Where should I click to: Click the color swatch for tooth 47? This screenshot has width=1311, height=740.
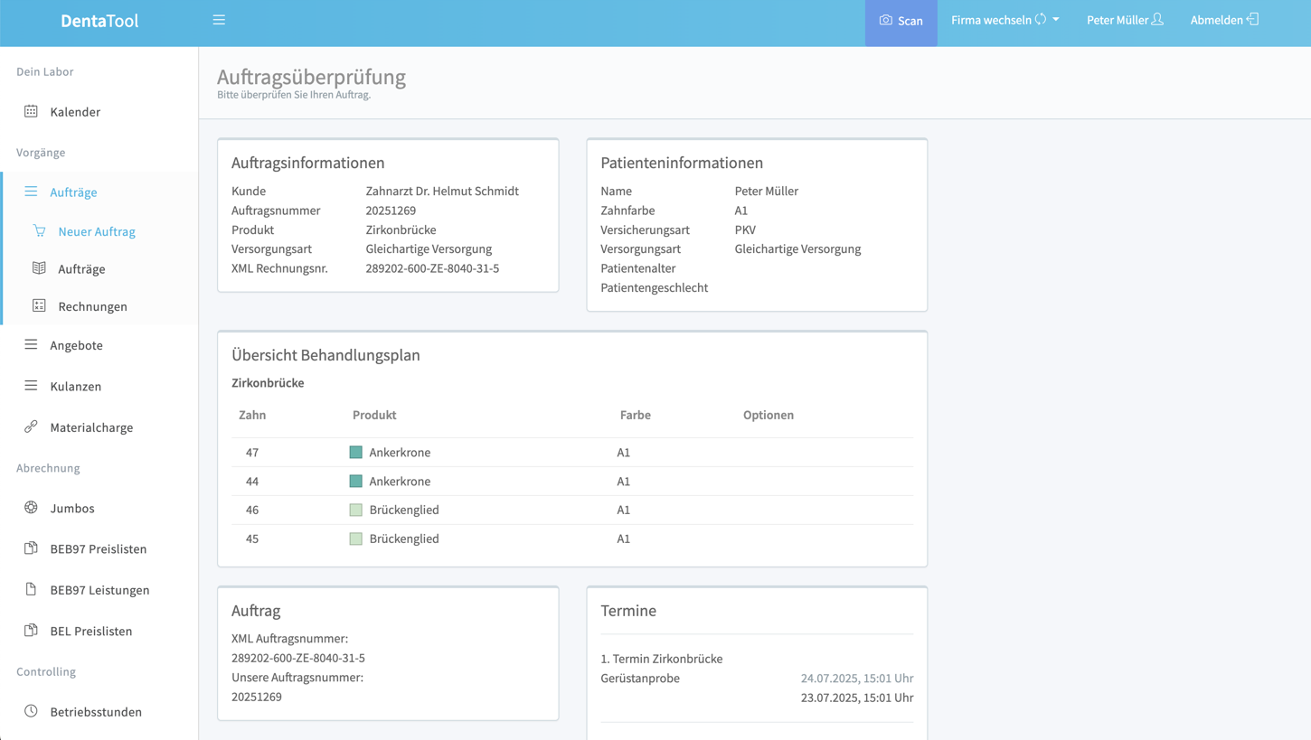356,452
